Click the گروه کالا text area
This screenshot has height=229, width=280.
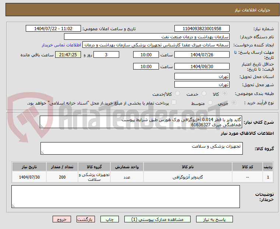click(x=141, y=148)
